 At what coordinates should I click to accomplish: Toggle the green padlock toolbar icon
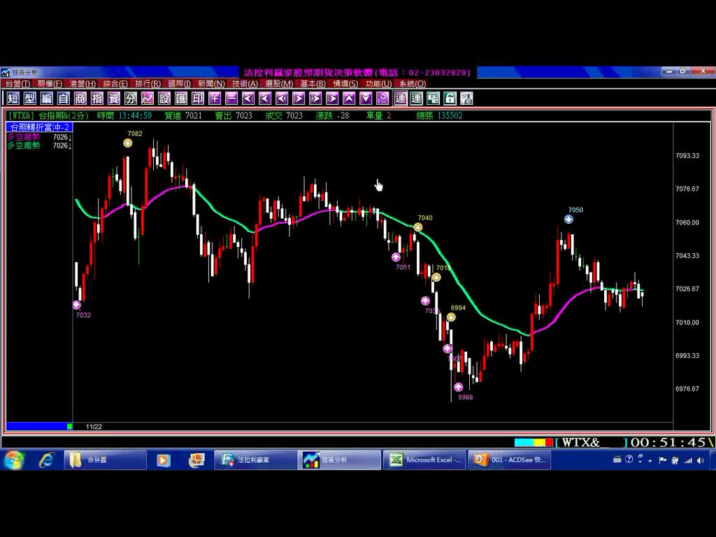450,98
